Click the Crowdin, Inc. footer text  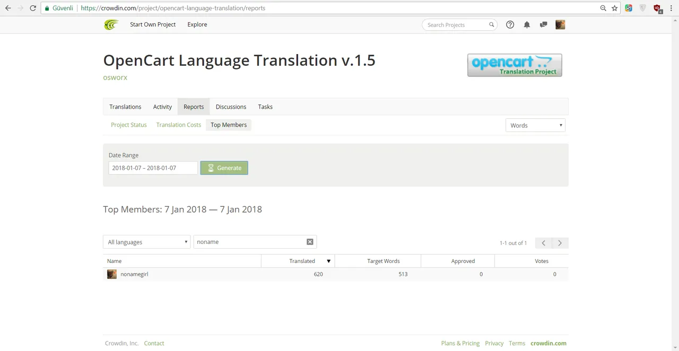click(x=121, y=343)
